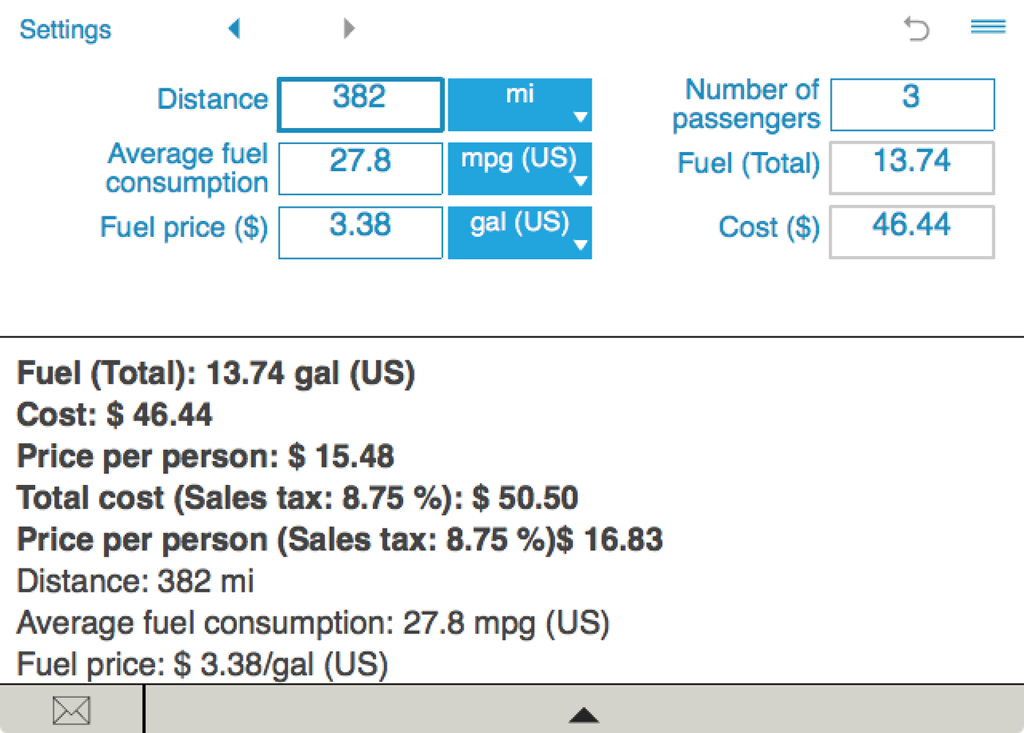Click the Average fuel consumption field

click(361, 168)
